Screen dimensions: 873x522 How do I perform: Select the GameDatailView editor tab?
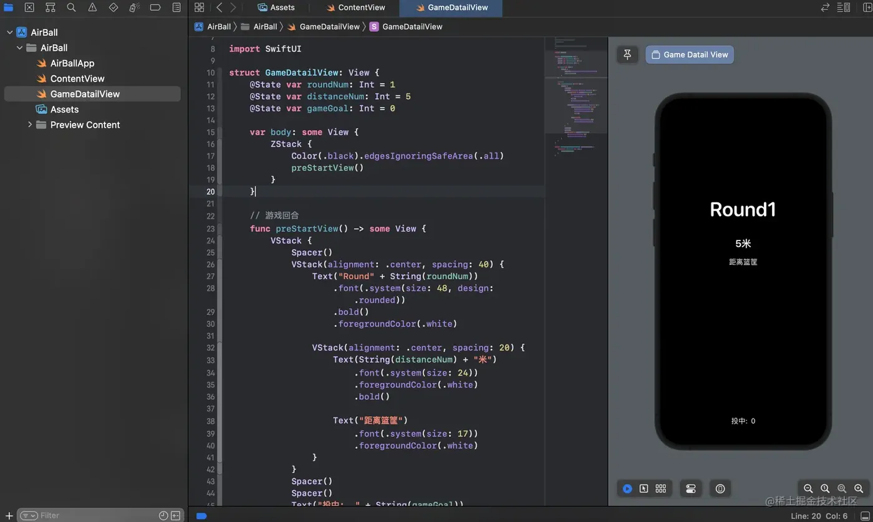[x=451, y=7]
